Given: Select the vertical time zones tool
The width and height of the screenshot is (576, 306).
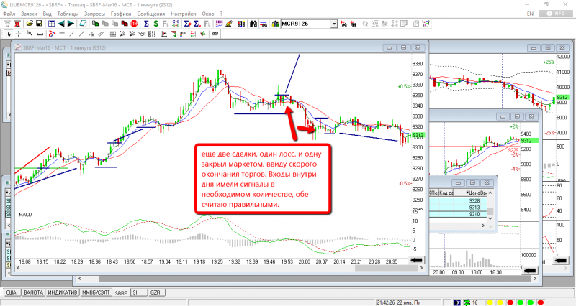Looking at the screenshot, I should click(151, 34).
